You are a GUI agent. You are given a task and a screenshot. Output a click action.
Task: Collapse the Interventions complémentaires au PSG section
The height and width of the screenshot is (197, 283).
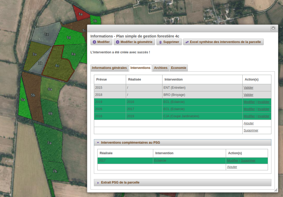(98, 142)
